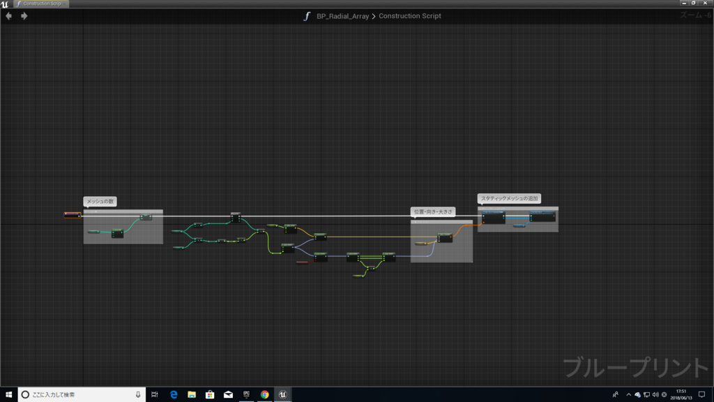
Task: Switch to Google Chrome in the taskbar
Action: pos(264,394)
